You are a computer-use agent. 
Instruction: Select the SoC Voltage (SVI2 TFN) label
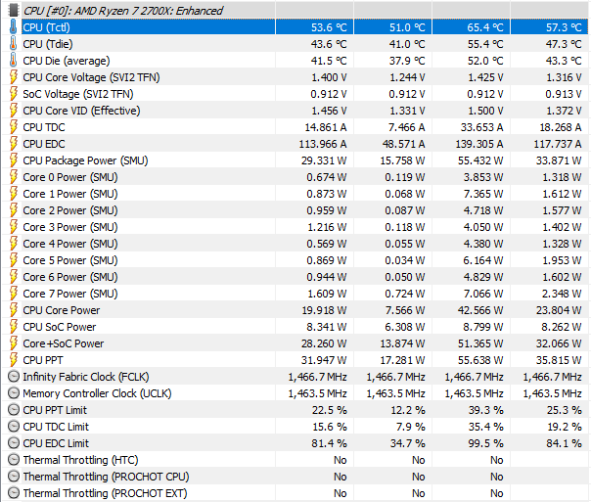coord(78,94)
